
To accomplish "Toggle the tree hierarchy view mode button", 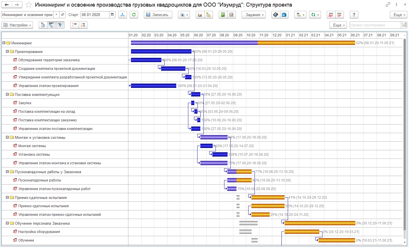I will point(43,25).
